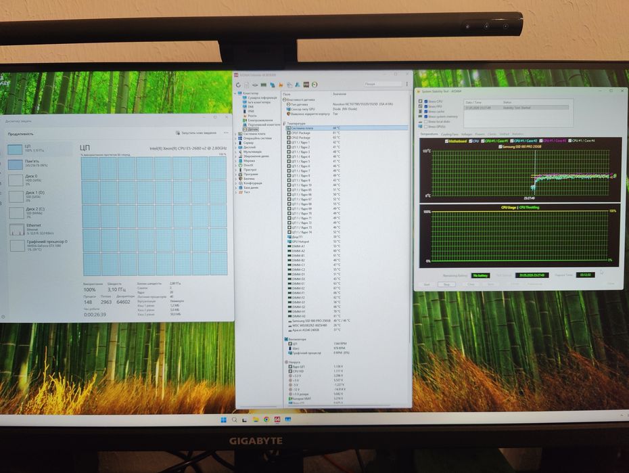The width and height of the screenshot is (629, 473).
Task: Switch to the Cooling Fans tab
Action: (449, 135)
